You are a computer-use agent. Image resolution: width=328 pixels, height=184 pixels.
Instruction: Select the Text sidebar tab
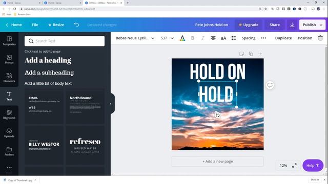pyautogui.click(x=9, y=96)
